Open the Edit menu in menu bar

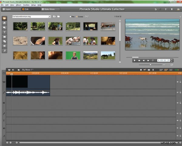[x=7, y=5]
